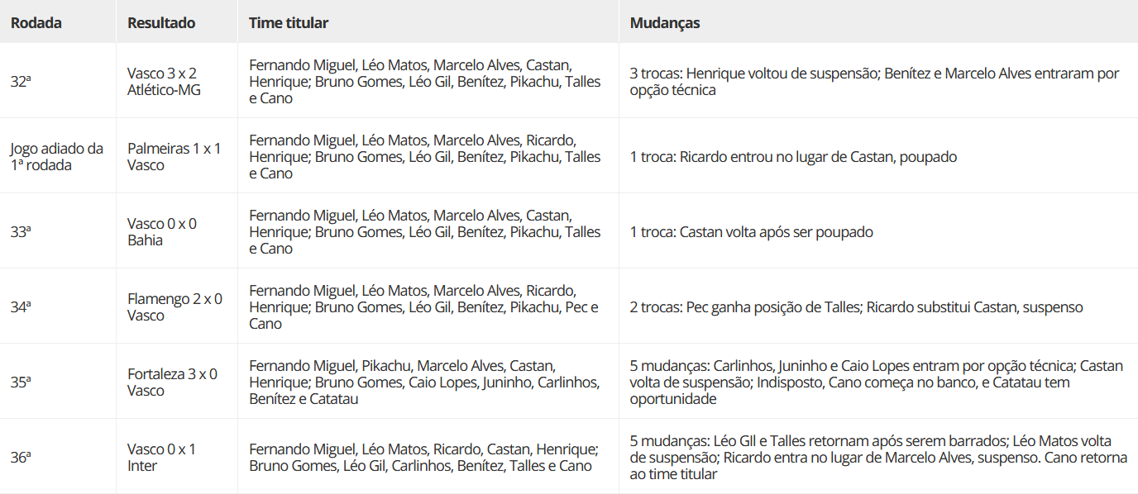Select the 36ª round cell
The image size is (1138, 494).
point(21,458)
